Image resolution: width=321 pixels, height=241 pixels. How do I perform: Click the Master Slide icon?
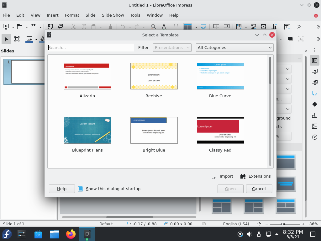(203, 27)
